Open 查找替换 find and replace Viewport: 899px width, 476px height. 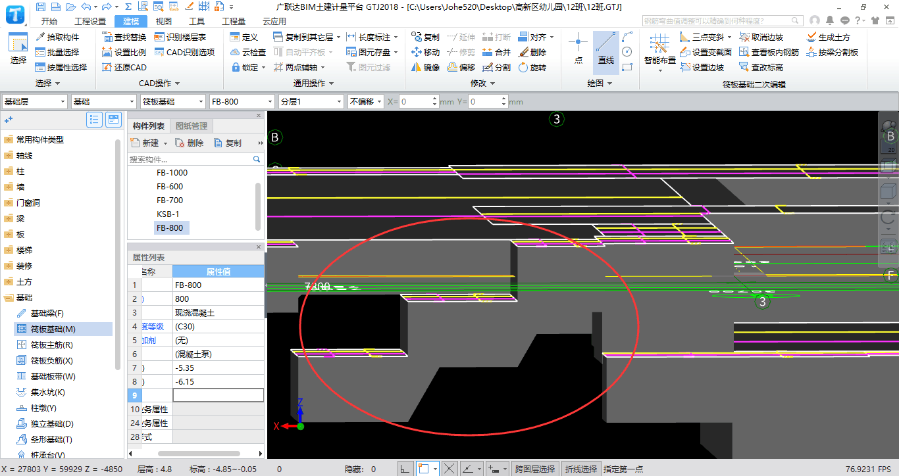[124, 37]
